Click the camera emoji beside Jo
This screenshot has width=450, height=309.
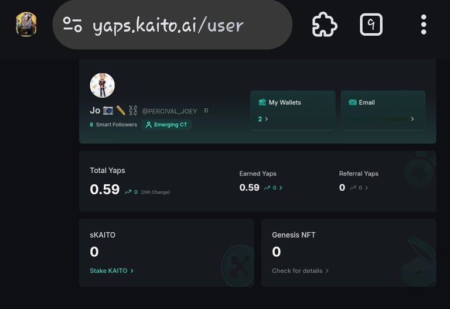[x=108, y=111]
